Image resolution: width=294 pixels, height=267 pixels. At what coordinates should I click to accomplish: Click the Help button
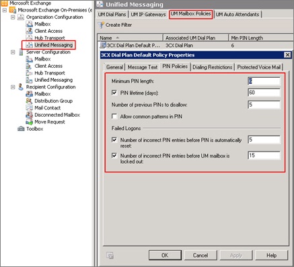(271, 256)
